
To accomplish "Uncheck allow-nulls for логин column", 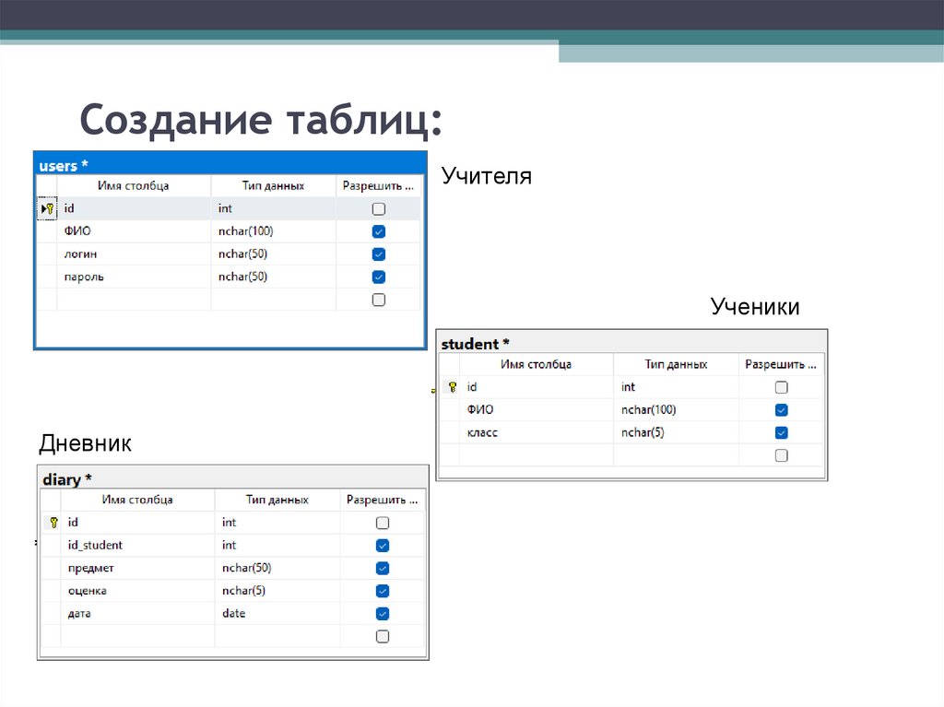I will coord(379,254).
